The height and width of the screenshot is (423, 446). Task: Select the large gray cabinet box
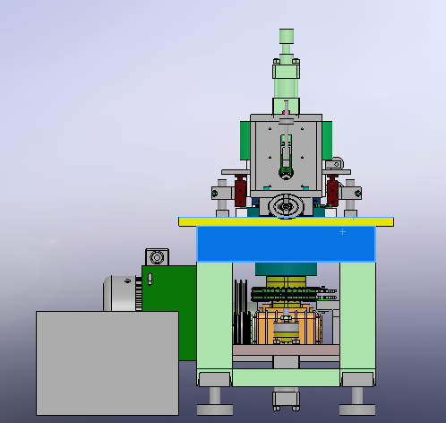(107, 363)
